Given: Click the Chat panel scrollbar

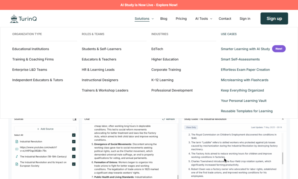Looking at the screenshot, I should tap(178, 177).
